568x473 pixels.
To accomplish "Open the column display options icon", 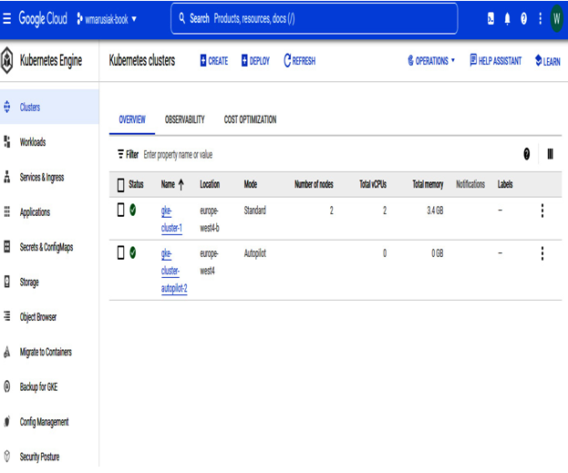I will (550, 154).
